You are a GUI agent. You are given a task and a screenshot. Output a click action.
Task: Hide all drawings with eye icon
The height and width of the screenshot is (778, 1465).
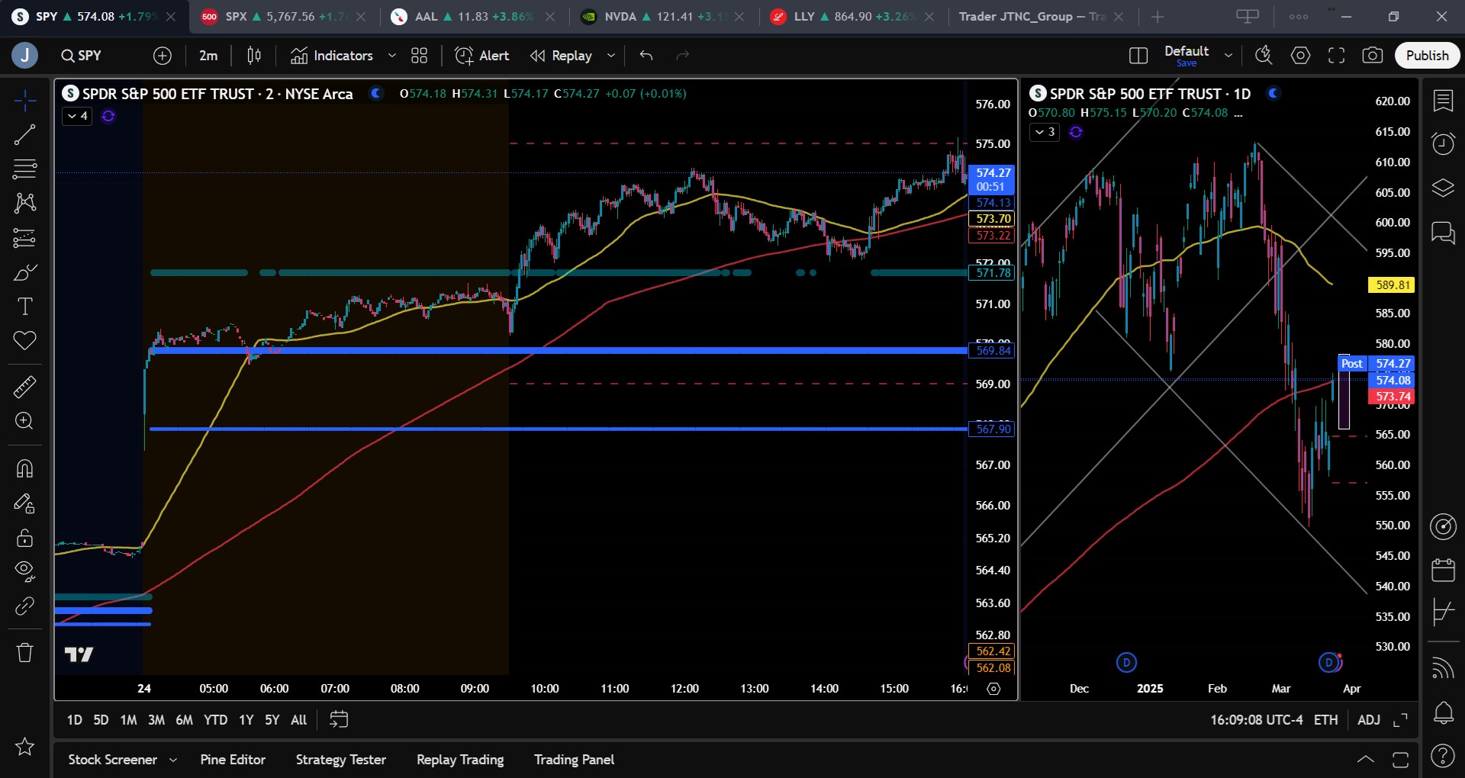[24, 571]
